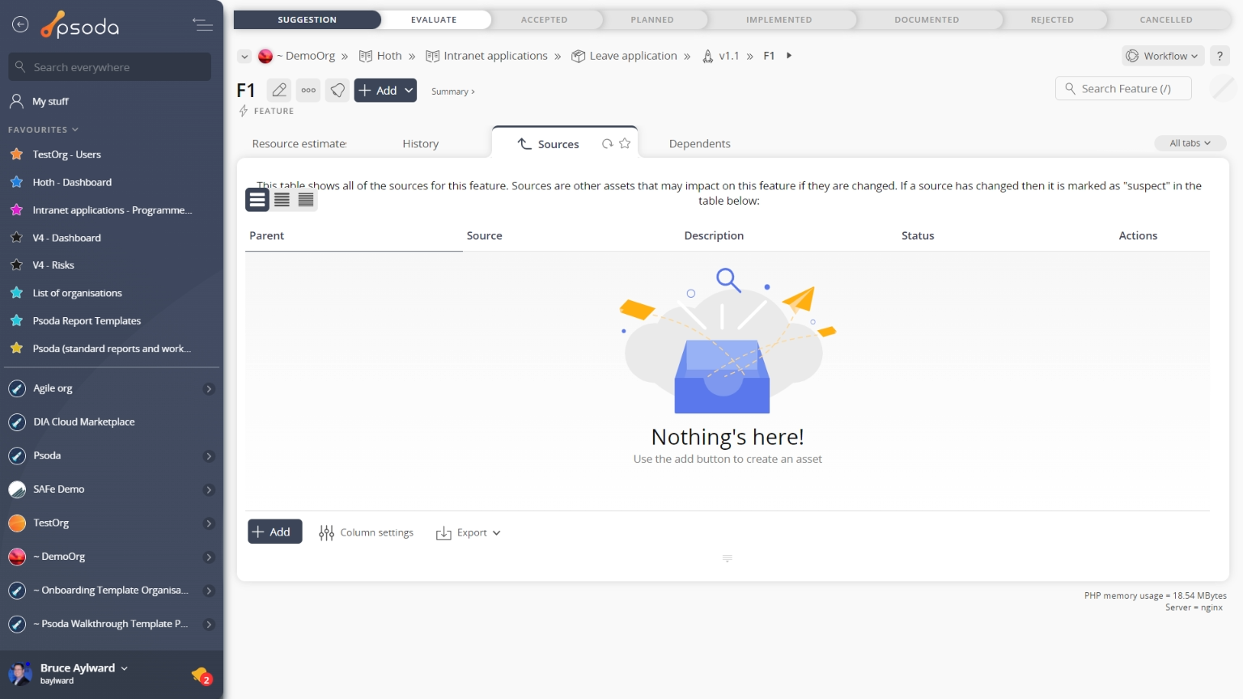Click the notification icon with badge 2
Image resolution: width=1243 pixels, height=699 pixels.
coord(202,676)
